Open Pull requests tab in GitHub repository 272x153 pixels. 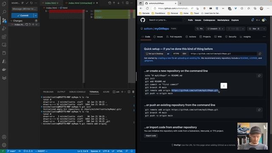(174, 37)
